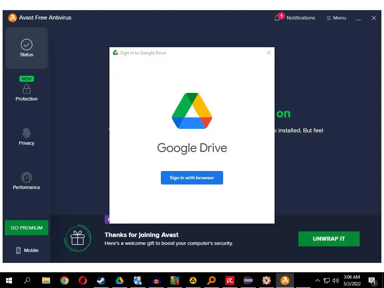Open File Explorer from taskbar
The height and width of the screenshot is (288, 384).
[46, 280]
